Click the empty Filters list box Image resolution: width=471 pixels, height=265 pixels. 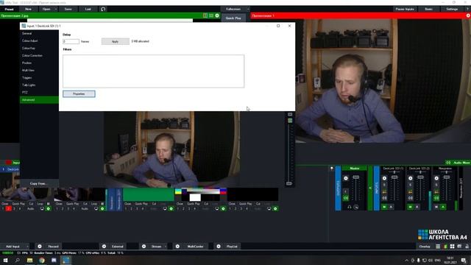pyautogui.click(x=154, y=71)
